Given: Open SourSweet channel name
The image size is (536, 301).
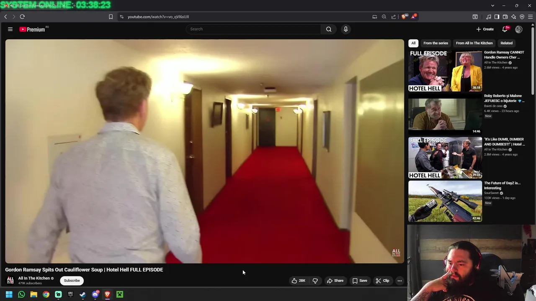Looking at the screenshot, I should (x=491, y=193).
